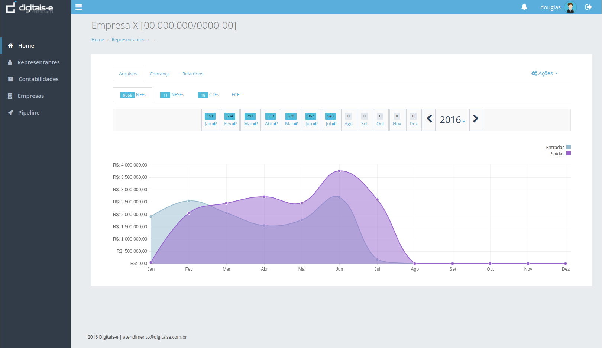Click the douglas user avatar
Viewport: 602px width, 348px height.
pos(570,7)
